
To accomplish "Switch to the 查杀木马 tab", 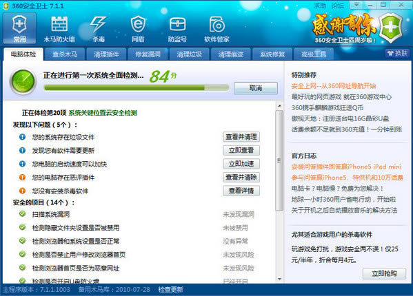I will pos(65,54).
